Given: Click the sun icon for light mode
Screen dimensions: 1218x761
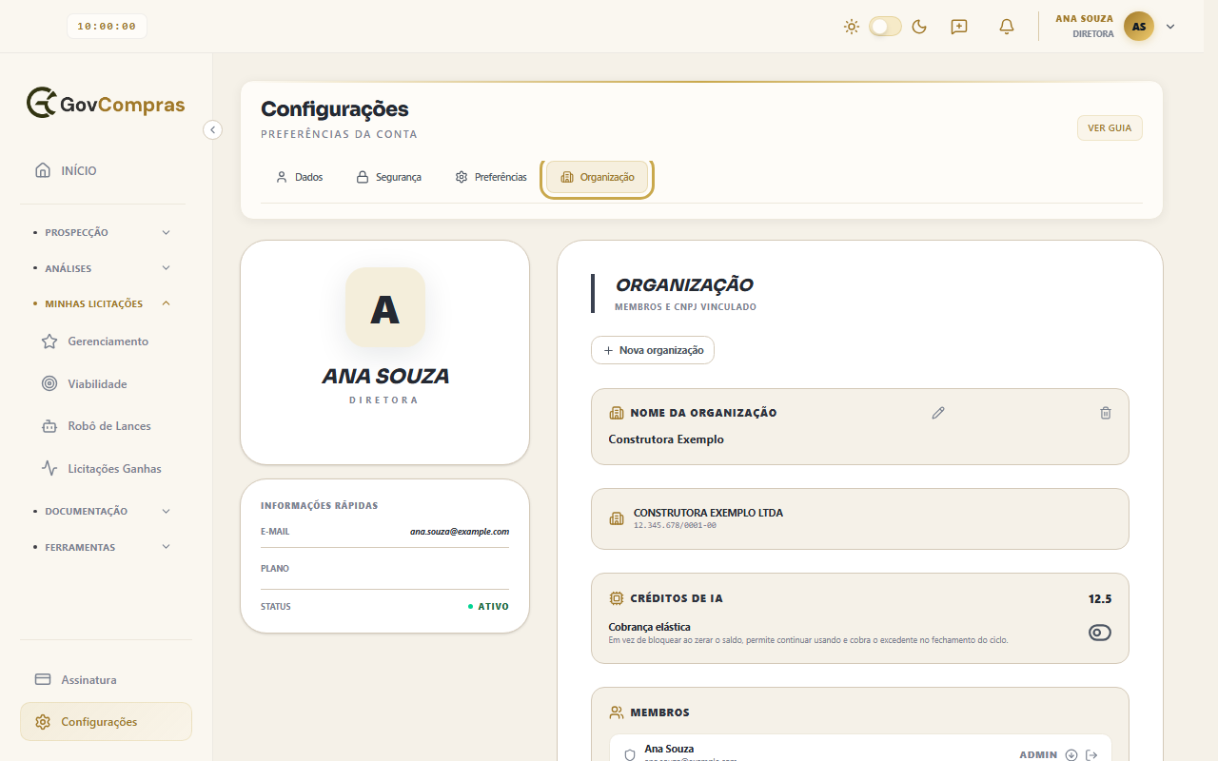Looking at the screenshot, I should point(852,27).
